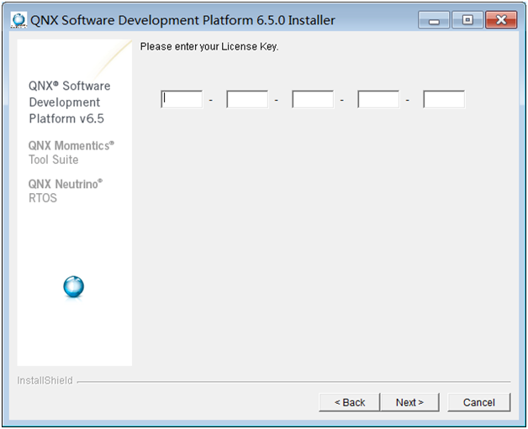Click the 'InstallShield' label
Viewport: 528px width, 429px height.
45,380
